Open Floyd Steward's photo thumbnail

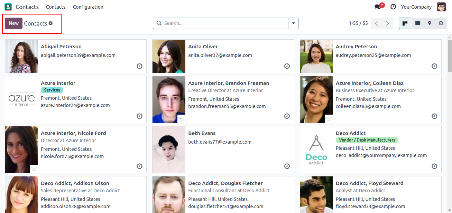(316, 195)
